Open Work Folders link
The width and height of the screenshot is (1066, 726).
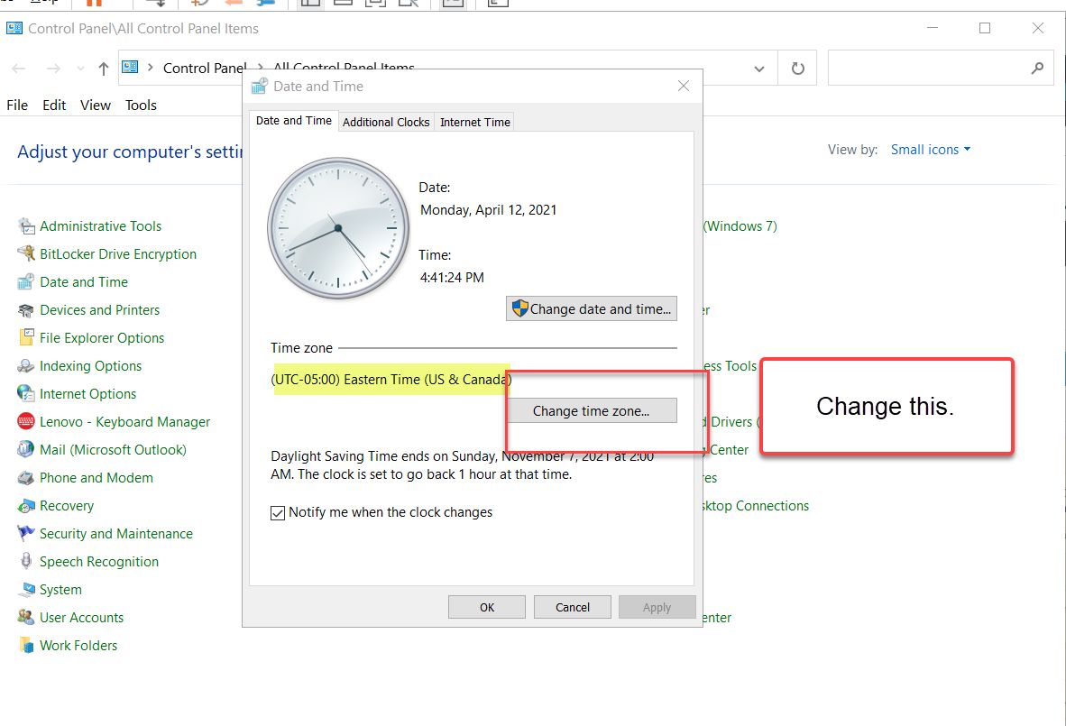[x=78, y=645]
